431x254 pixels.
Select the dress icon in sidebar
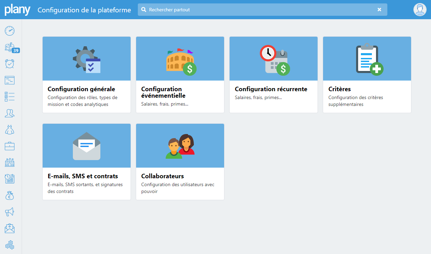(9, 130)
